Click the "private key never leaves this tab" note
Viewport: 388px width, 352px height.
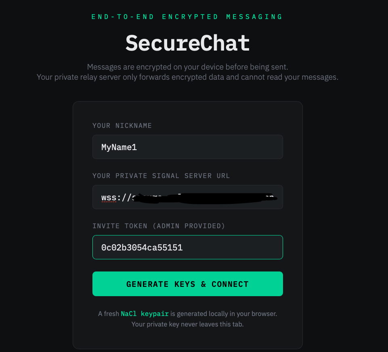[x=187, y=324]
